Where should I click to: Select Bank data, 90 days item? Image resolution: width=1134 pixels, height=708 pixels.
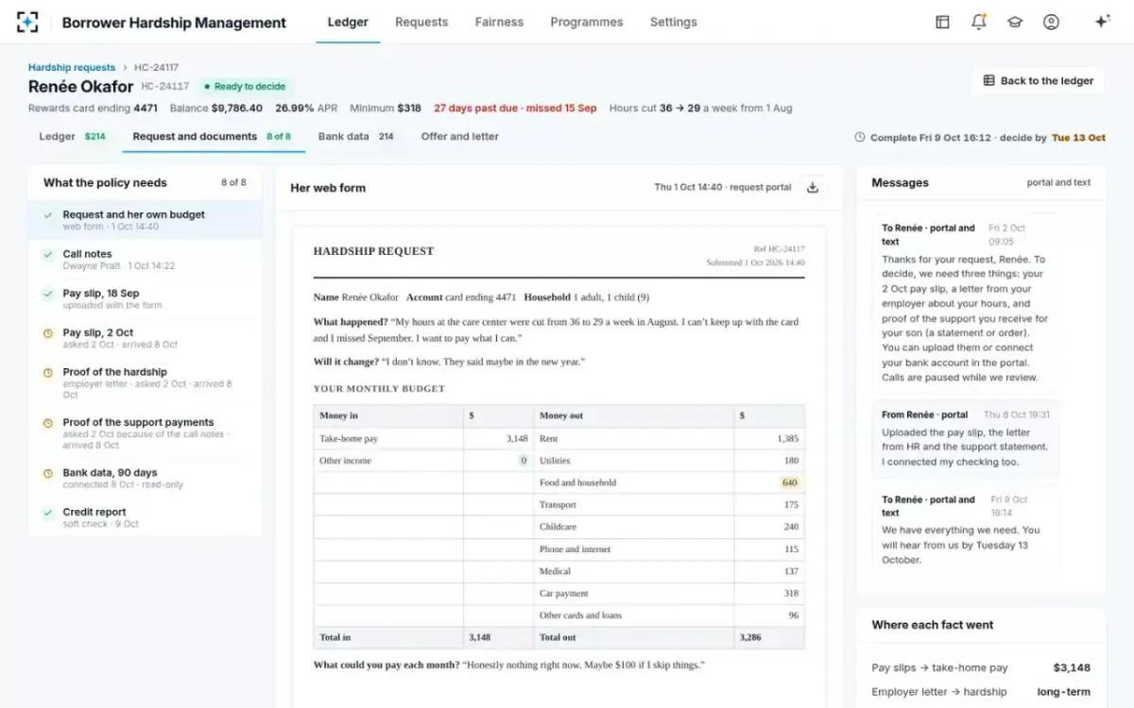tap(145, 478)
